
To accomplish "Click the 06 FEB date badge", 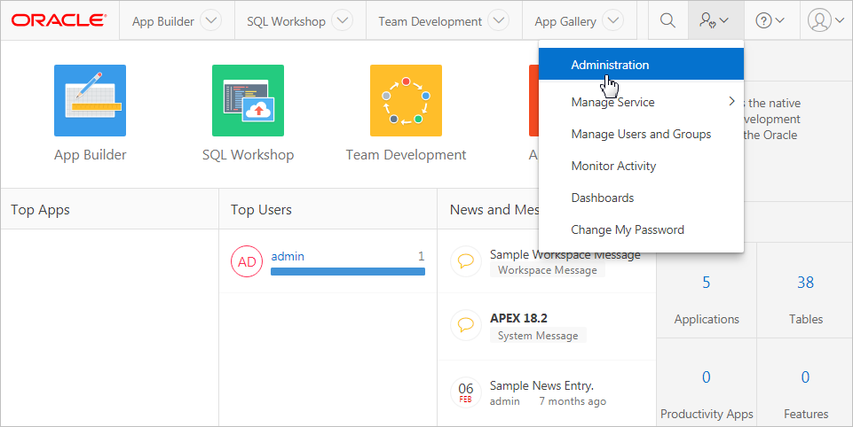I will click(466, 392).
